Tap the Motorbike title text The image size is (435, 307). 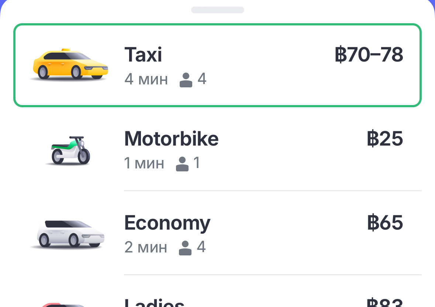pos(171,139)
